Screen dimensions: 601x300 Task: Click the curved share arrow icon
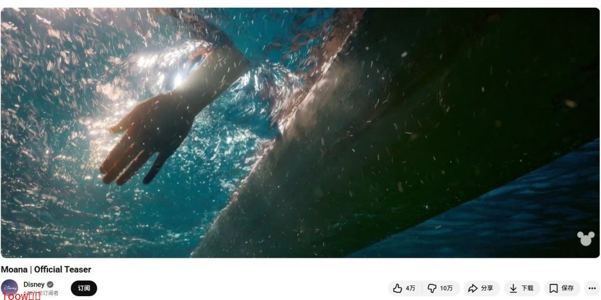coord(473,288)
